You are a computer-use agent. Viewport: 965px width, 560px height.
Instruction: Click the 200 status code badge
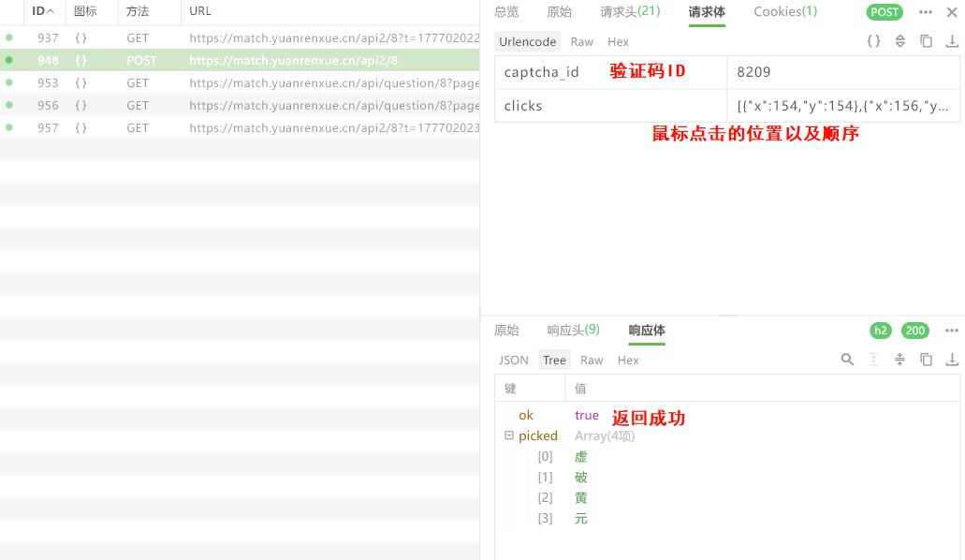pos(915,331)
